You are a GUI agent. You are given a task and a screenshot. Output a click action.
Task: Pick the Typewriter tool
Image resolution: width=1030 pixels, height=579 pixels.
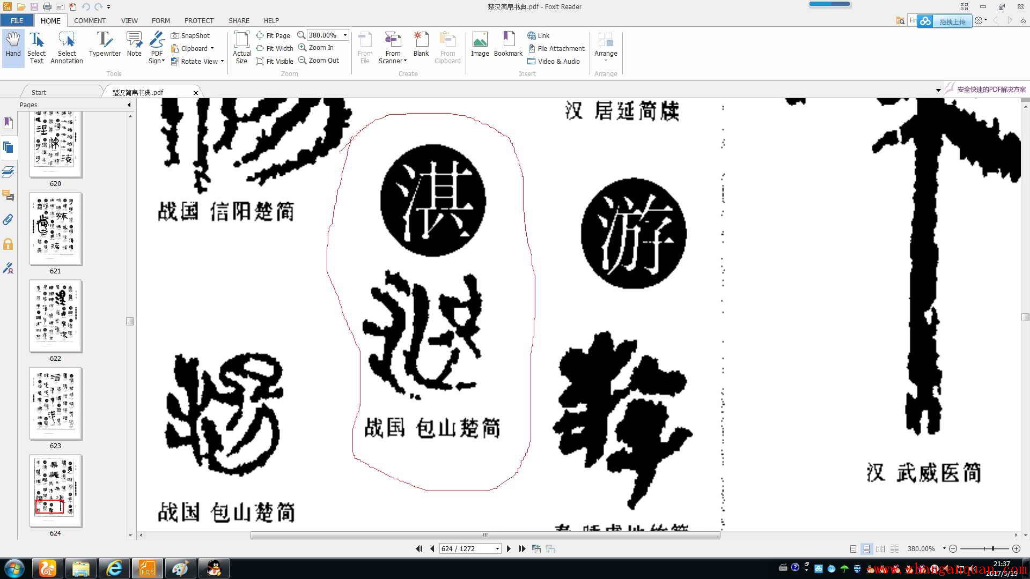coord(105,44)
